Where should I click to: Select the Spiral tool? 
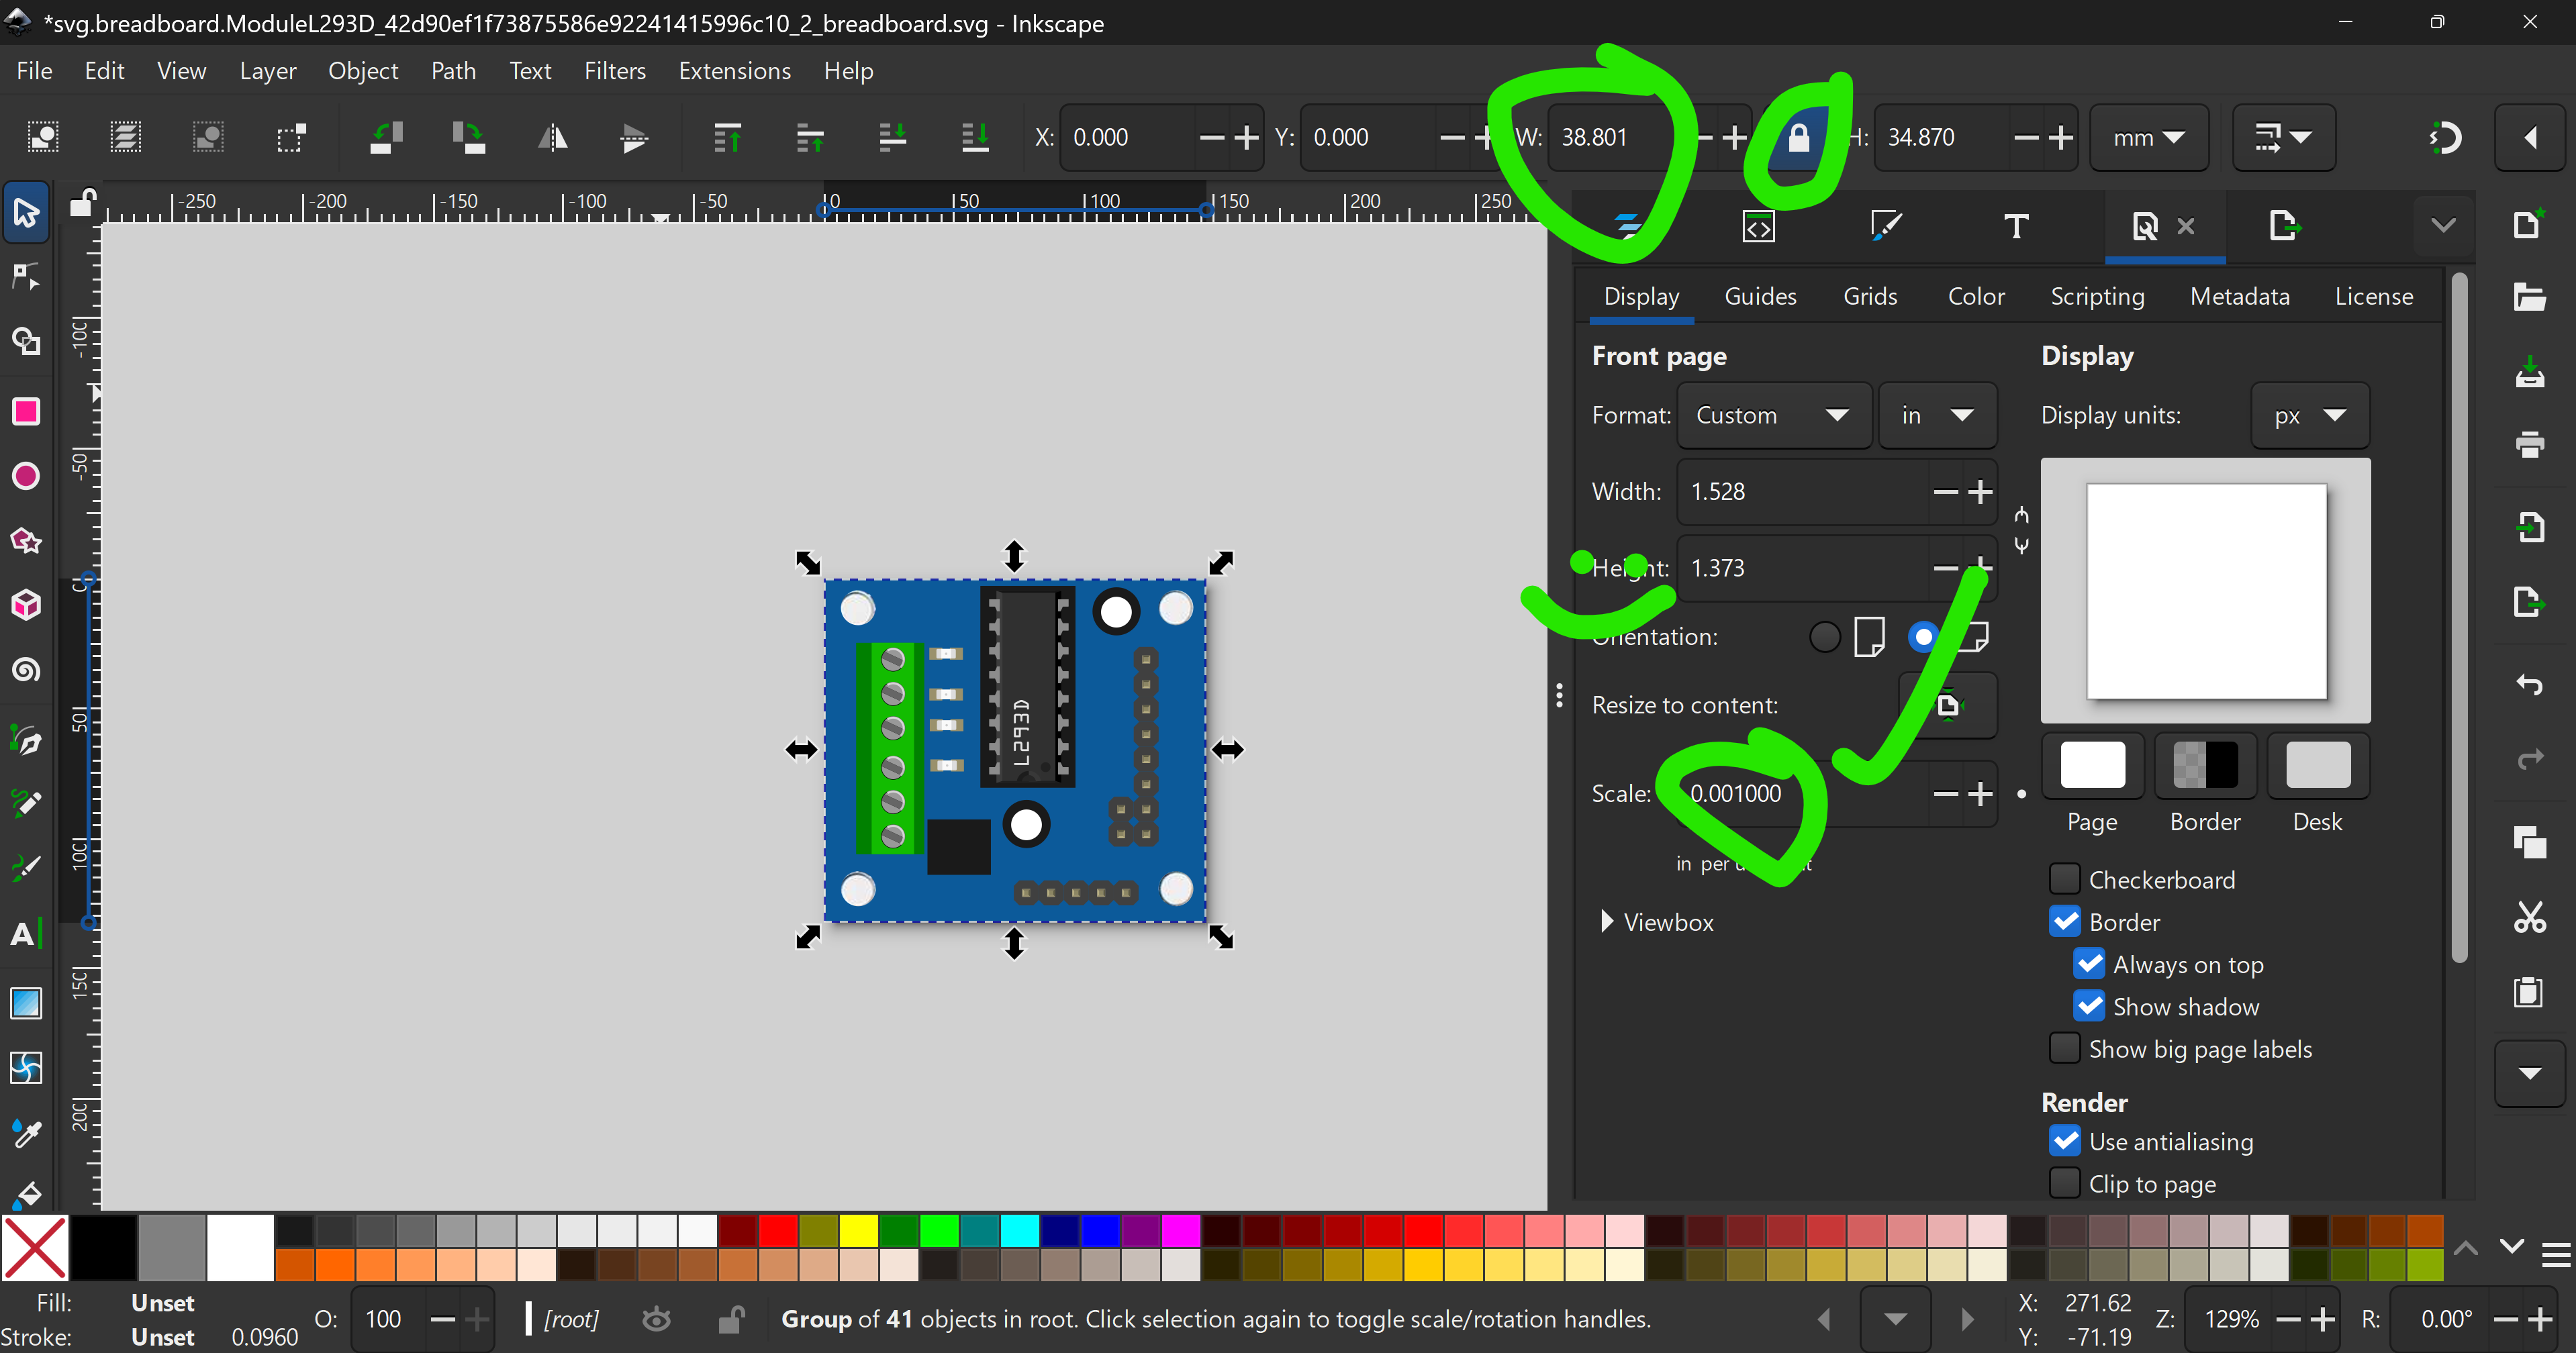(26, 669)
